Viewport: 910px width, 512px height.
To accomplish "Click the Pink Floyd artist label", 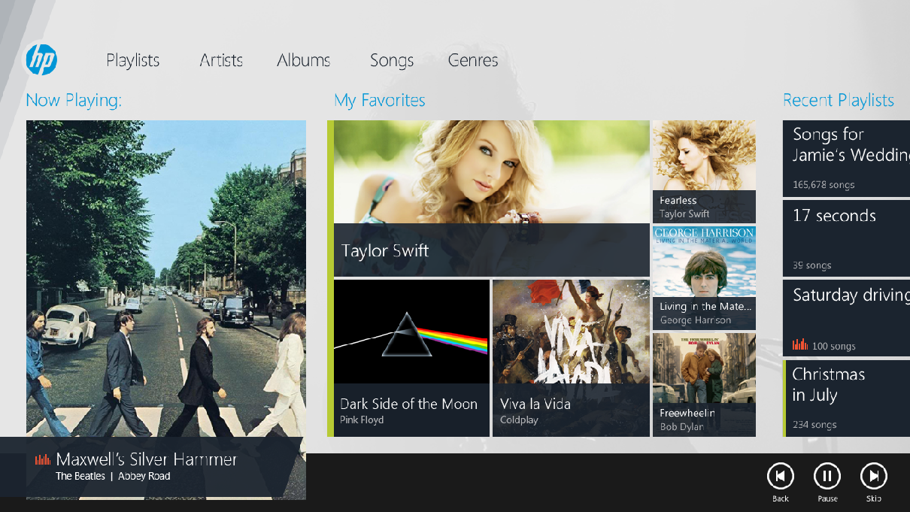I will 362,420.
